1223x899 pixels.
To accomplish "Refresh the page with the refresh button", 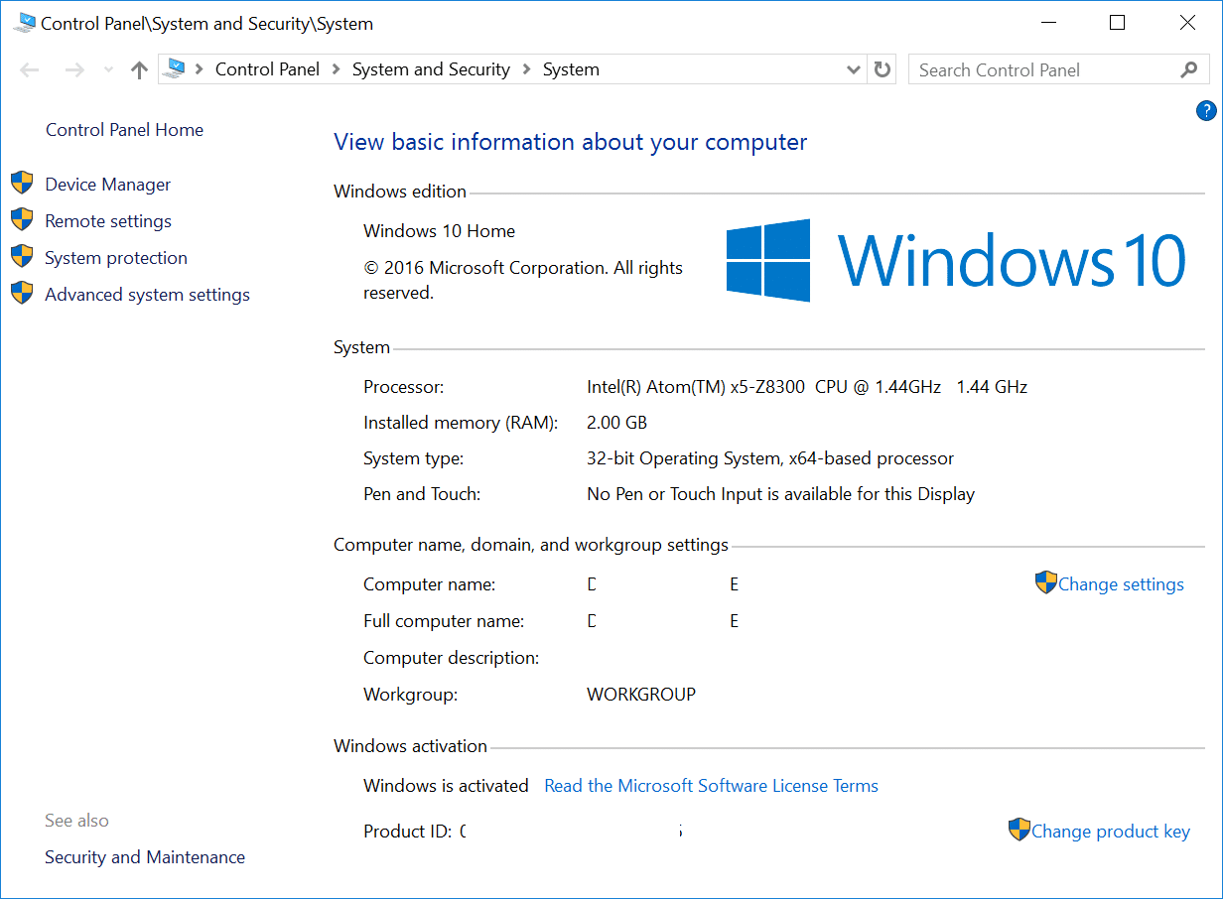I will pos(882,69).
